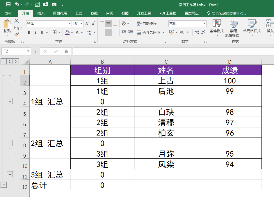Collapse the 2组 汇总 outline group
The height and width of the screenshot is (197, 274).
point(10,143)
